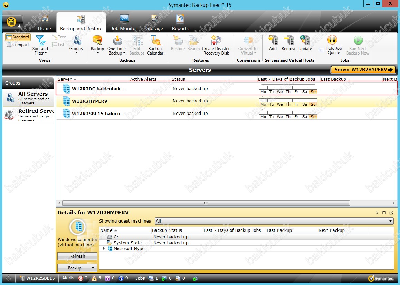Click the W12R2SBE15 server row icon

click(66, 113)
